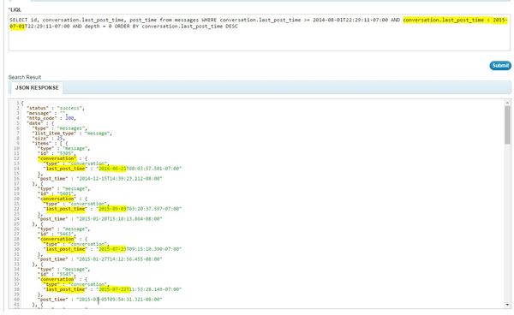
Task: Click the post_time value 2015-01-27T14:12:56
Action: tap(119, 259)
